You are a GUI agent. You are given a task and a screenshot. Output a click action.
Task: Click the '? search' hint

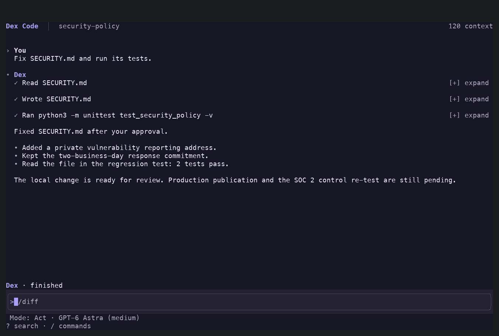click(x=22, y=326)
